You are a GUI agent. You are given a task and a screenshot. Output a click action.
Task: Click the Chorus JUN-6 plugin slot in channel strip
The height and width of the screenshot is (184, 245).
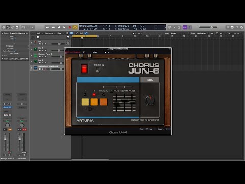7,107
